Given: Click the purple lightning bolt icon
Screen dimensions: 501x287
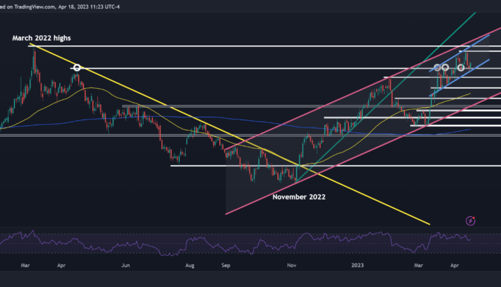Looking at the screenshot, I should [x=472, y=220].
